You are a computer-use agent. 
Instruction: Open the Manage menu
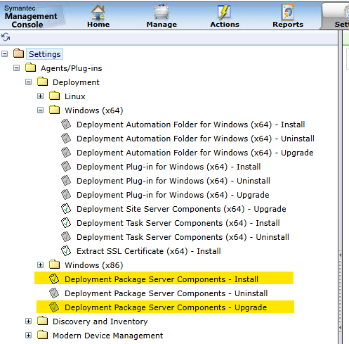point(162,25)
